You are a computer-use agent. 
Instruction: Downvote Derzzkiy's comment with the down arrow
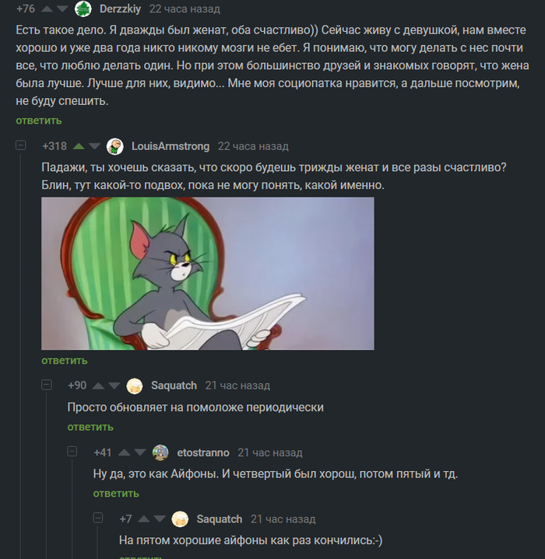pos(62,9)
